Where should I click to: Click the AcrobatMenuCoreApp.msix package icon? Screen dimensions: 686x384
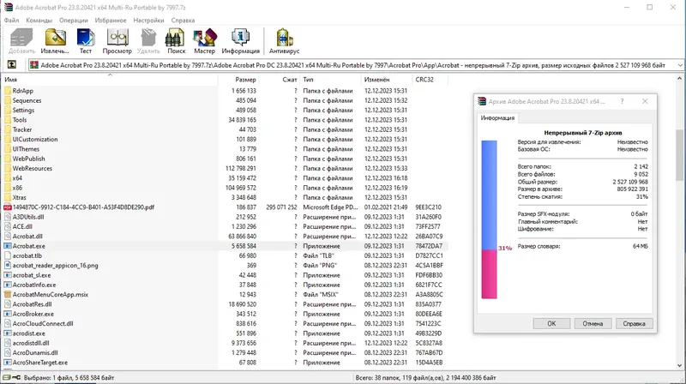(8, 294)
